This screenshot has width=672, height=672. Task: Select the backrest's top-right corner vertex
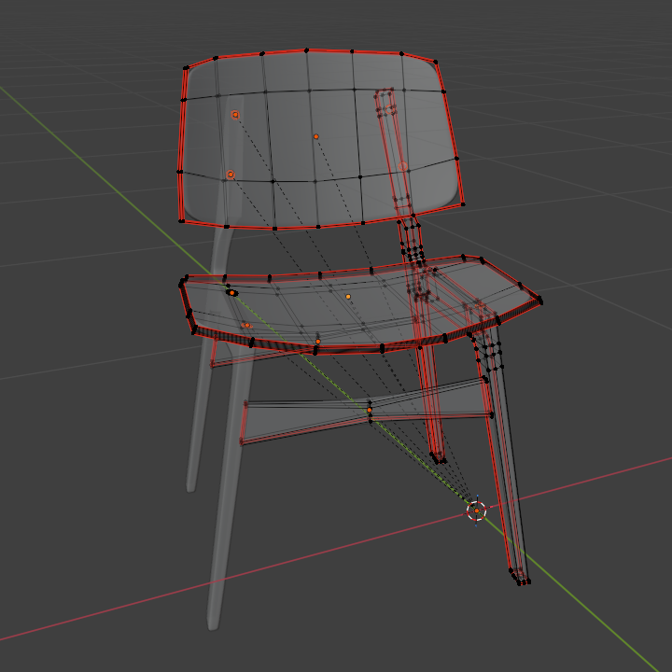click(x=437, y=63)
